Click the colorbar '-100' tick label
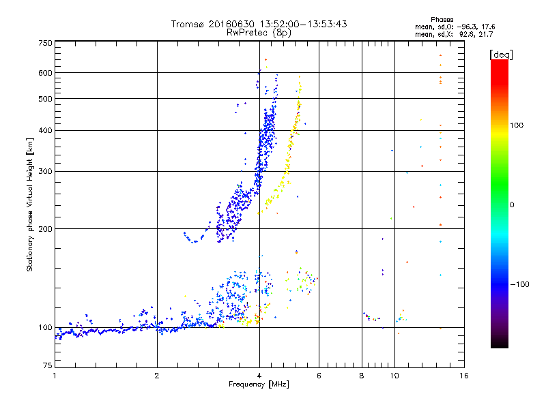This screenshot has height=409, width=546. click(x=519, y=284)
